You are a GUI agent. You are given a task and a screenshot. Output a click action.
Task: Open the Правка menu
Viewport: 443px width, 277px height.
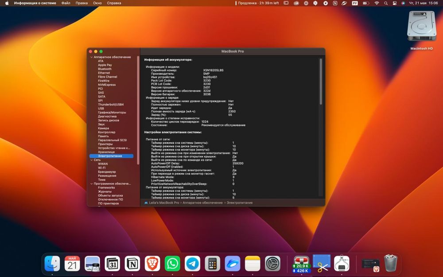click(82, 3)
